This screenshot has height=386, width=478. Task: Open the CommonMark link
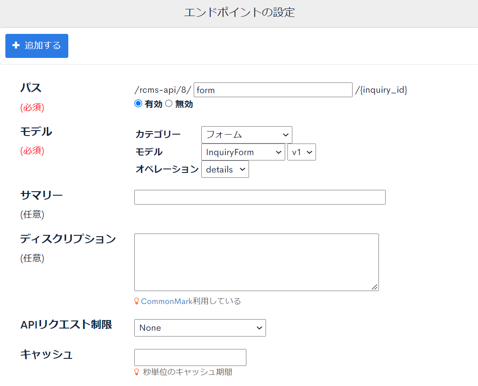point(166,301)
